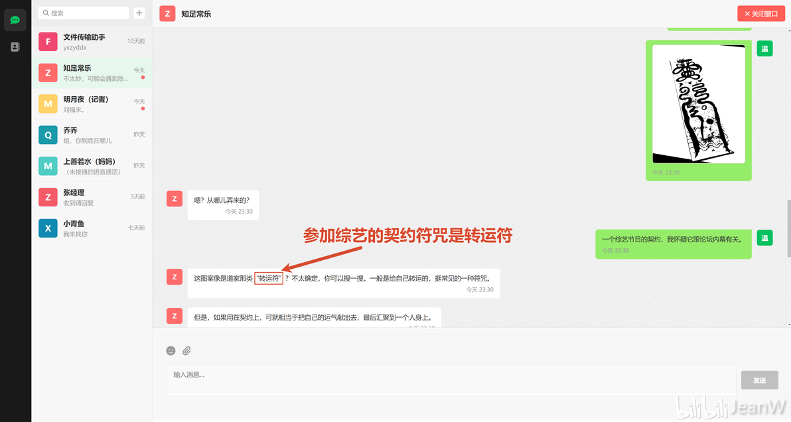Focus the 搜索 search box

[84, 13]
